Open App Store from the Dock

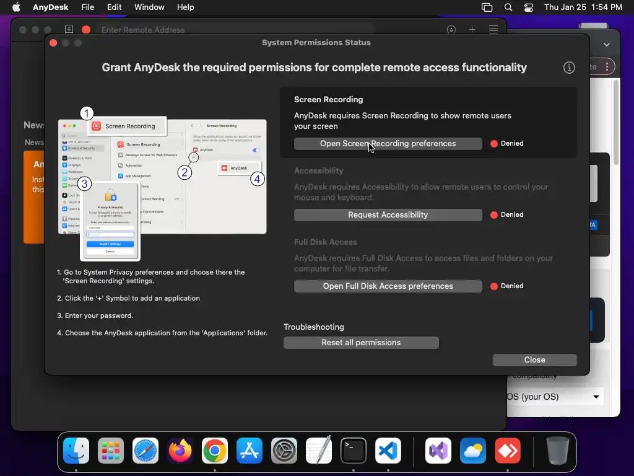(250, 451)
